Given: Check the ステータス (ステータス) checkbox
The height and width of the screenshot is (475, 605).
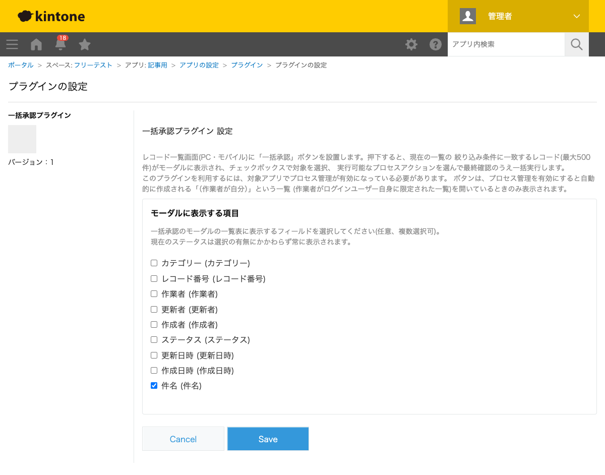Looking at the screenshot, I should click(x=154, y=339).
